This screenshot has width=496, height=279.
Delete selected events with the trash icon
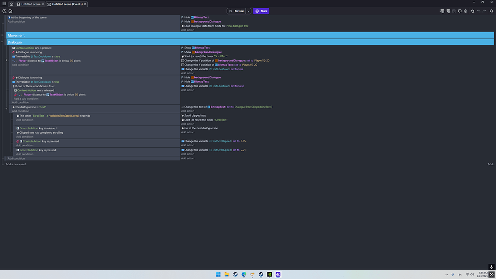pos(473,11)
